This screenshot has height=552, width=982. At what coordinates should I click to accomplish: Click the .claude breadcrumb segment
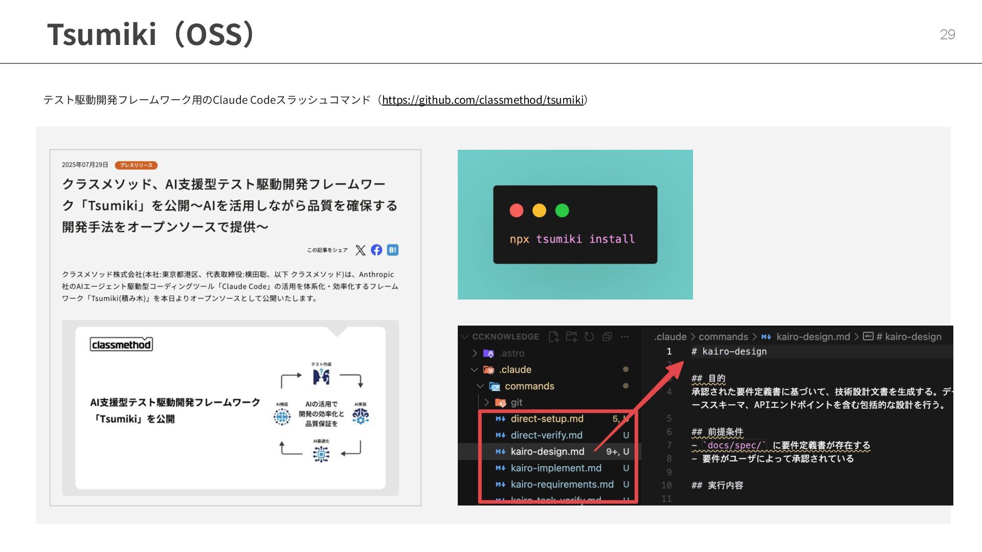670,337
